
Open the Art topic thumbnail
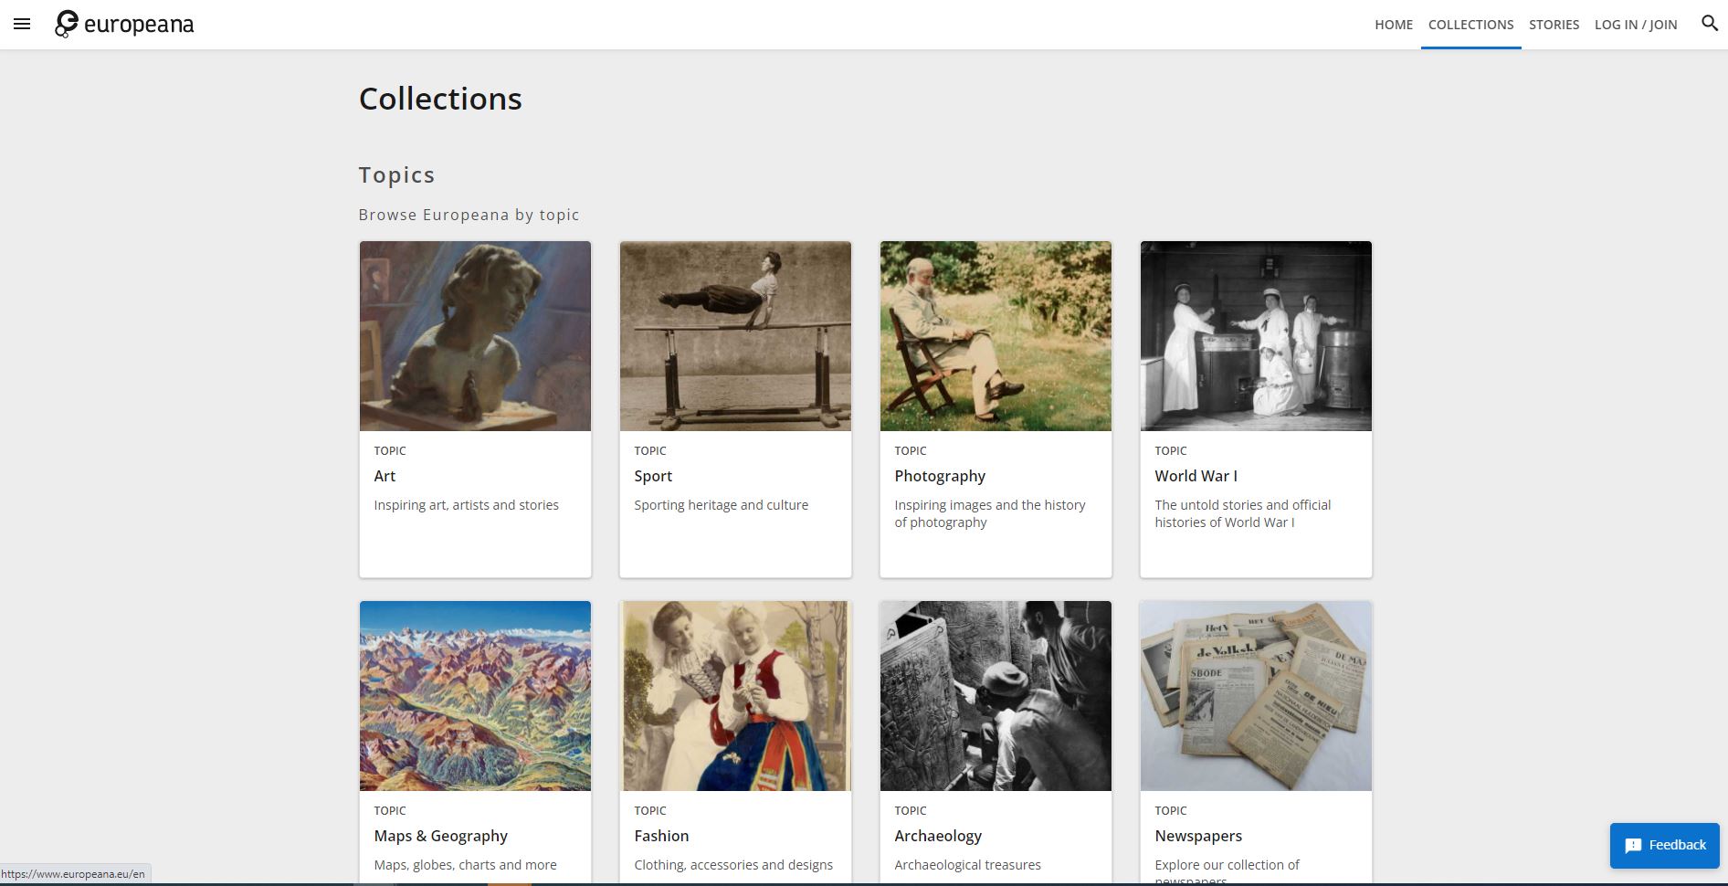click(475, 336)
